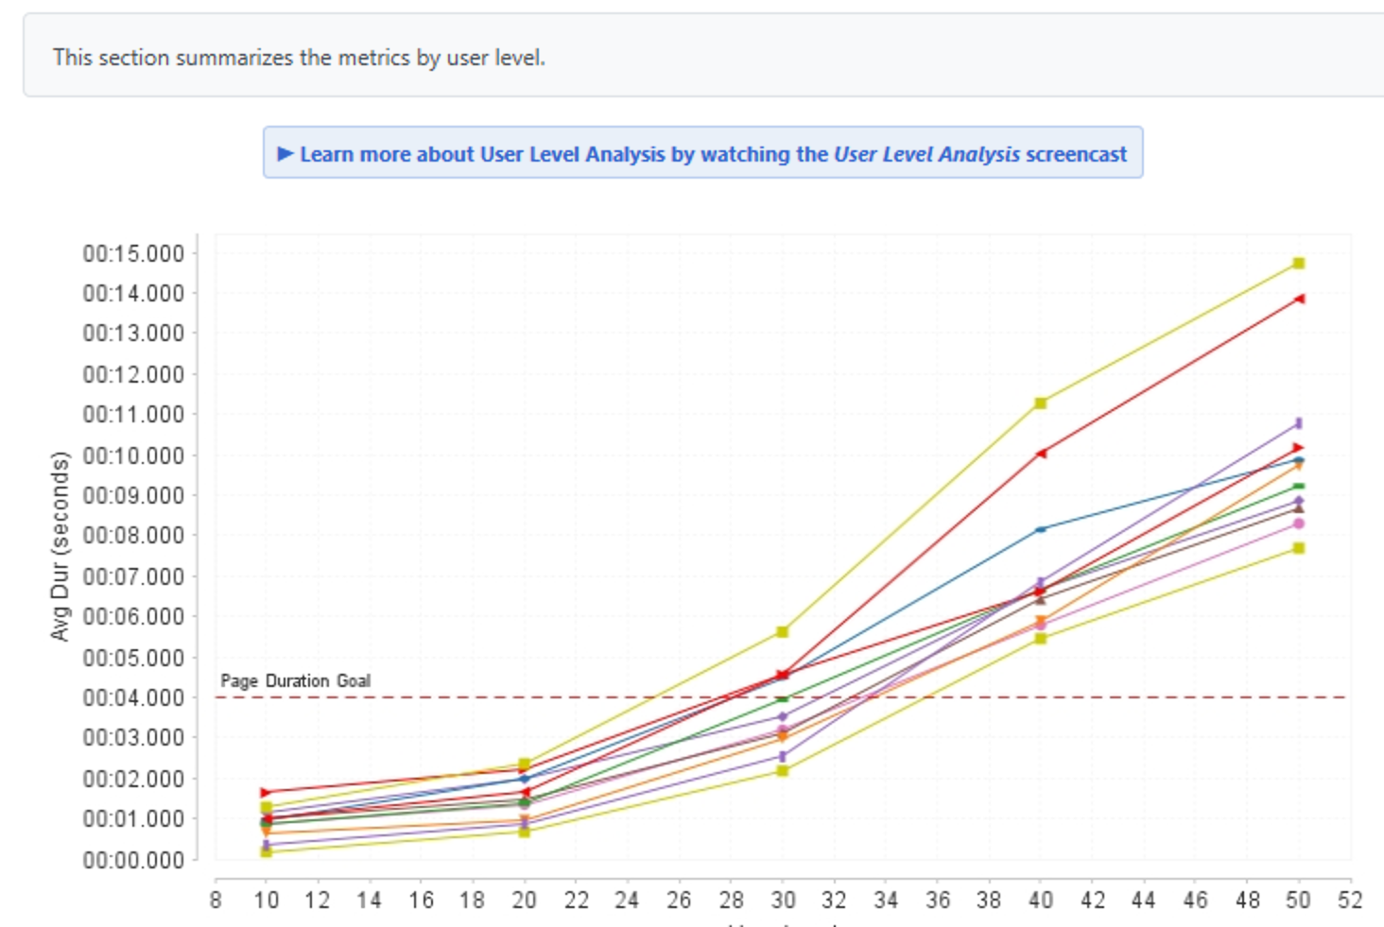Click the lowest yellow-green marker at user level 20
1384x927 pixels.
[x=527, y=831]
